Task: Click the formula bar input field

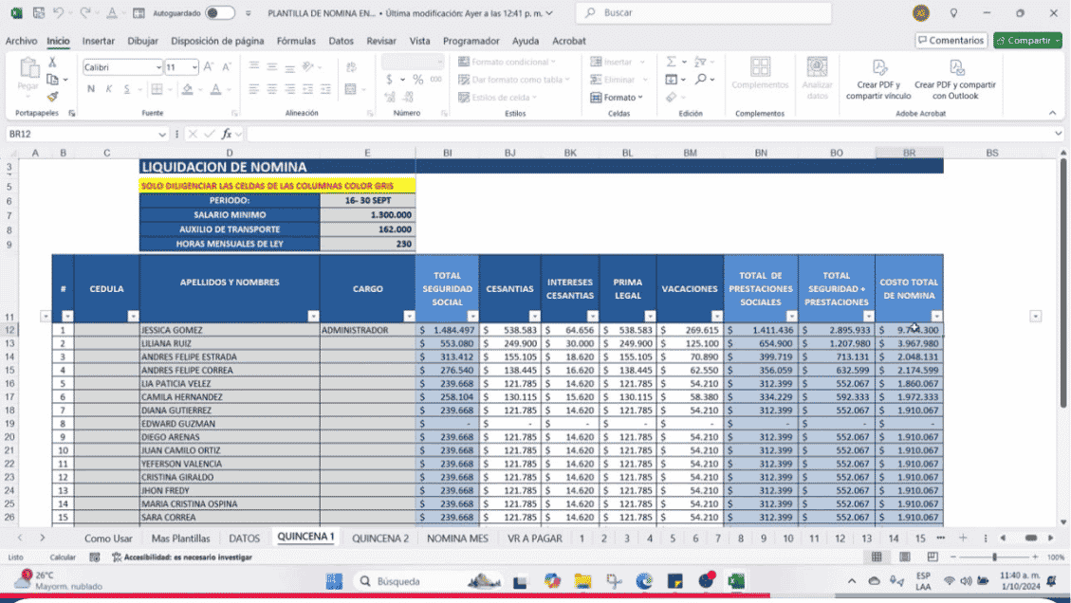Action: [649, 134]
